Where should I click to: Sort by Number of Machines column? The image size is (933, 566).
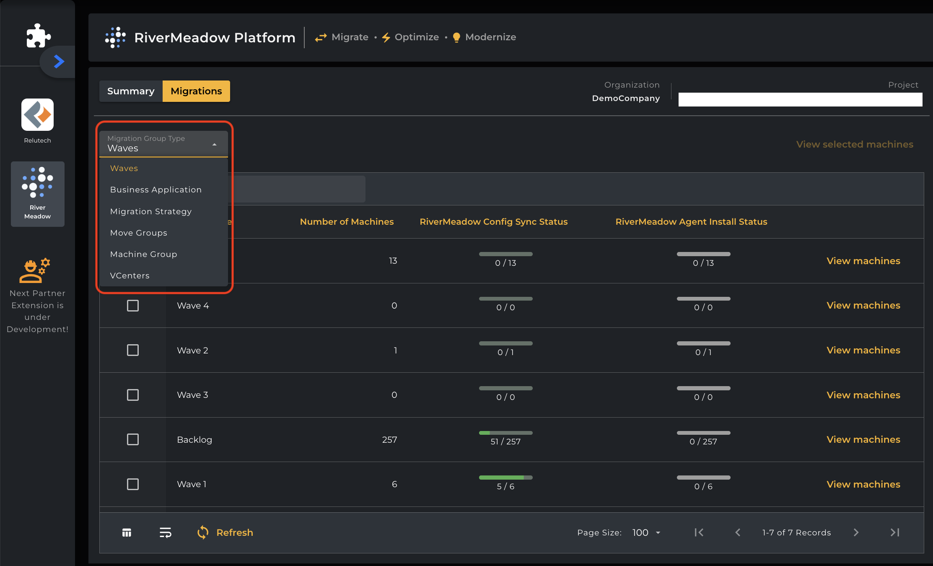pos(347,222)
